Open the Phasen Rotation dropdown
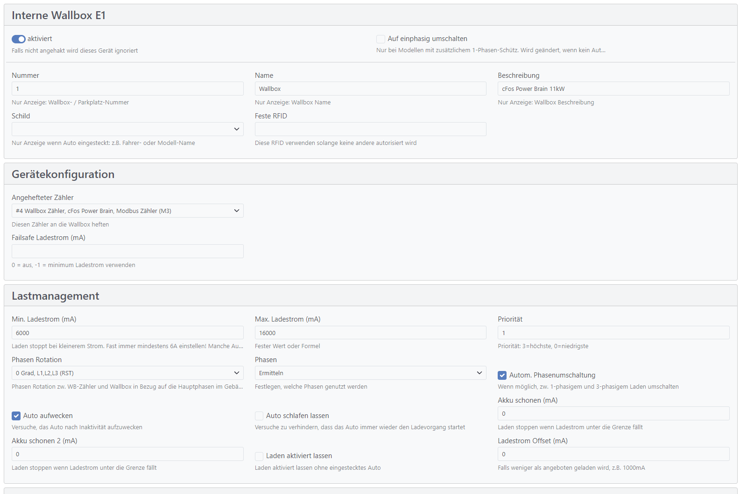The width and height of the screenshot is (740, 494). pos(127,373)
